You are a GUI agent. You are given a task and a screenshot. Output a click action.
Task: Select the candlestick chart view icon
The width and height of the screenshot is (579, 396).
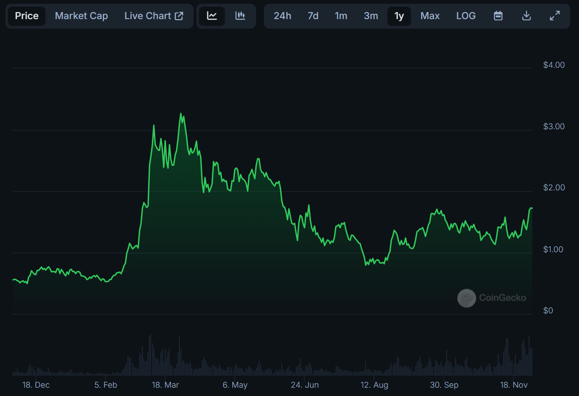240,16
